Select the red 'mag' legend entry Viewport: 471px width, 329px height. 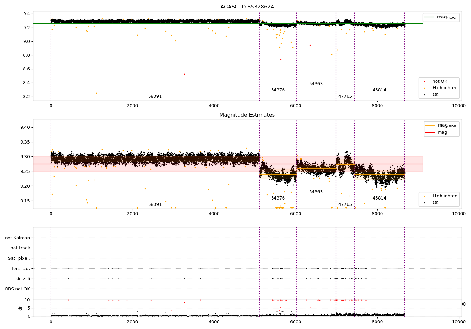[436, 133]
